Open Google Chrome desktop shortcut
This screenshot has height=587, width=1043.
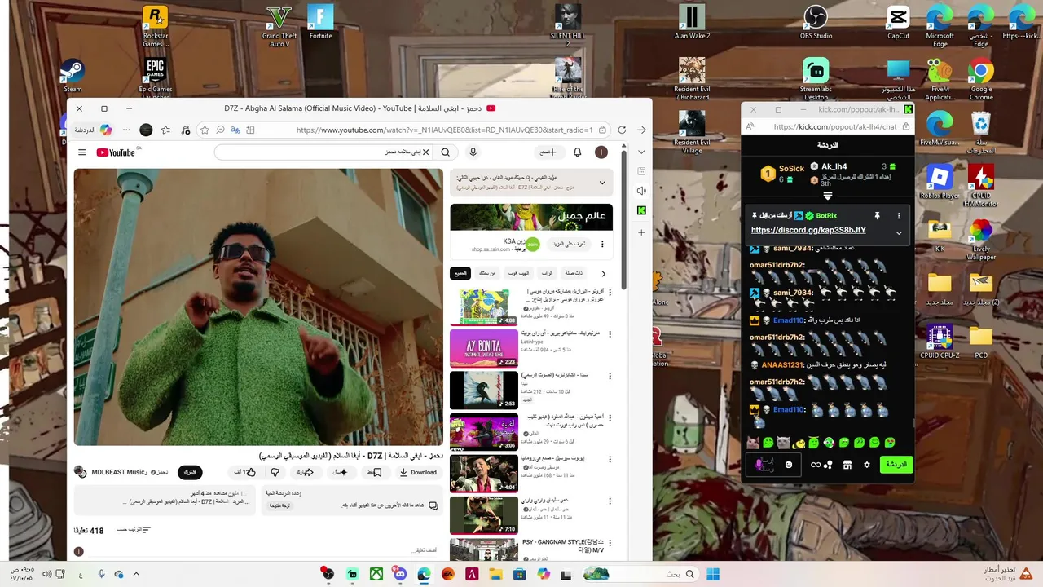(981, 79)
